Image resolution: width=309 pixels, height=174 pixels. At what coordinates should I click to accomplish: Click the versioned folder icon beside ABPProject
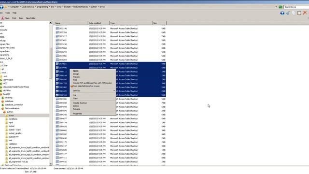(1, 80)
